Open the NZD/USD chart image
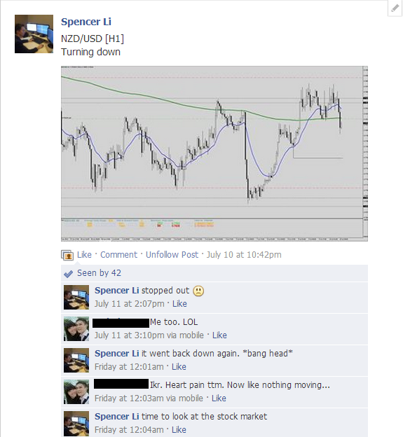Viewport: 403px width, 437px height. coord(214,153)
